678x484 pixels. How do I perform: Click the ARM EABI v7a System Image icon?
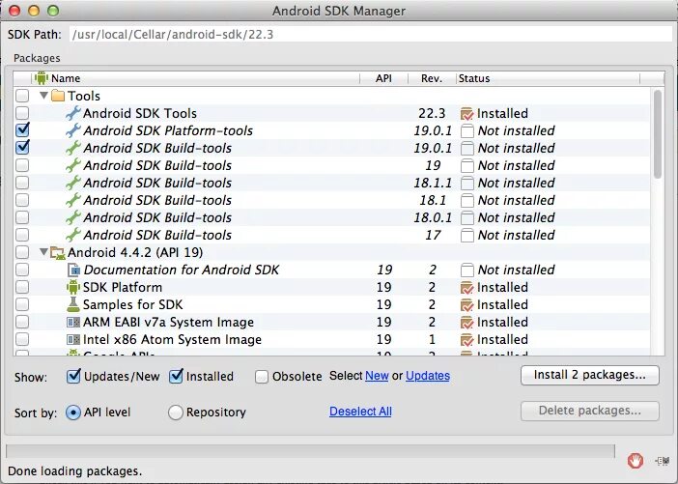tap(73, 322)
